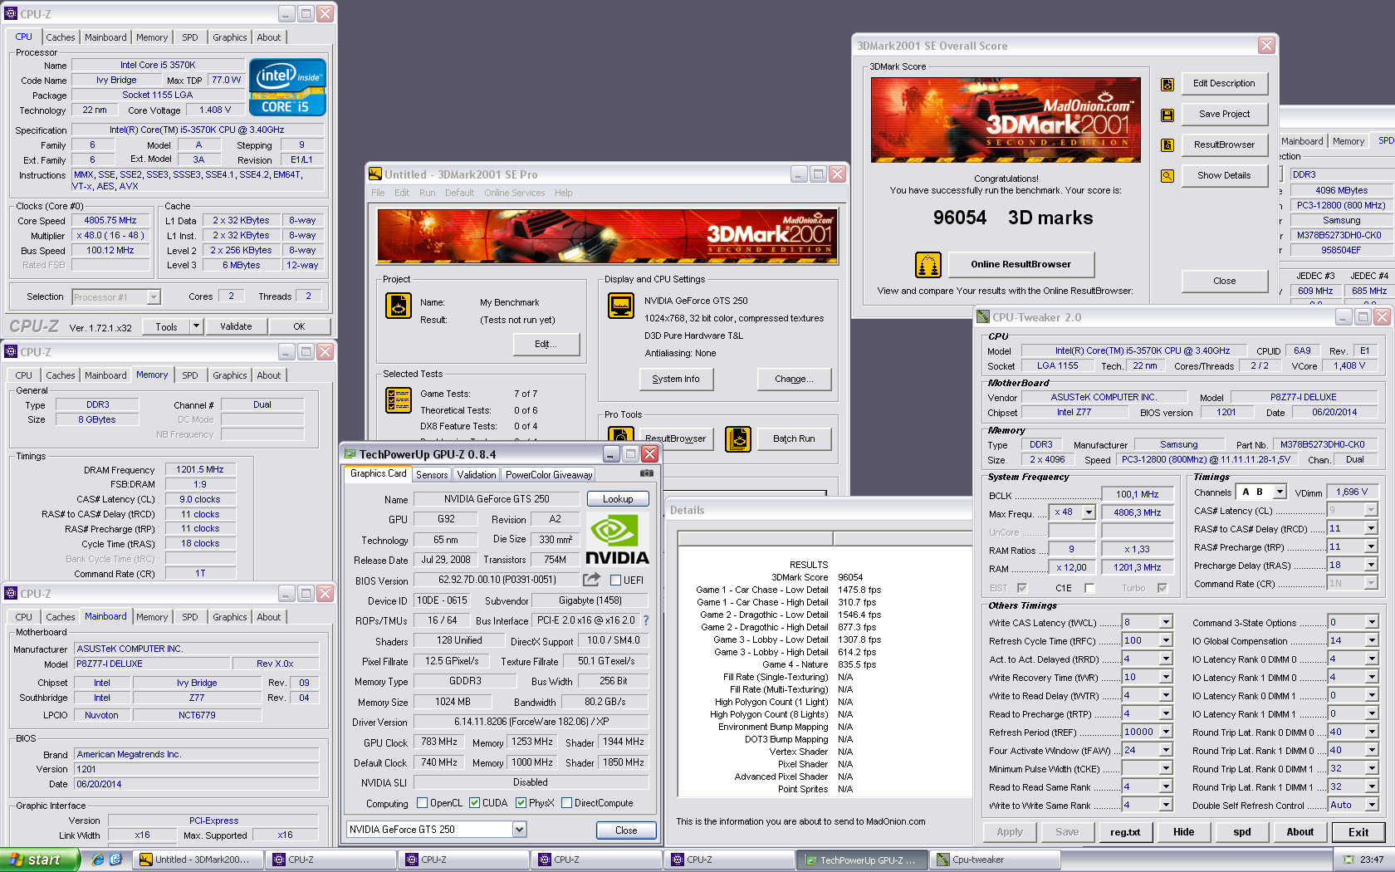Open the Sensors tab in GPU-Z

pyautogui.click(x=432, y=475)
